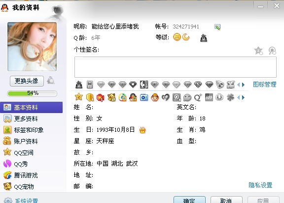Click the birthday crown icon
This screenshot has height=203, width=284.
click(142, 130)
